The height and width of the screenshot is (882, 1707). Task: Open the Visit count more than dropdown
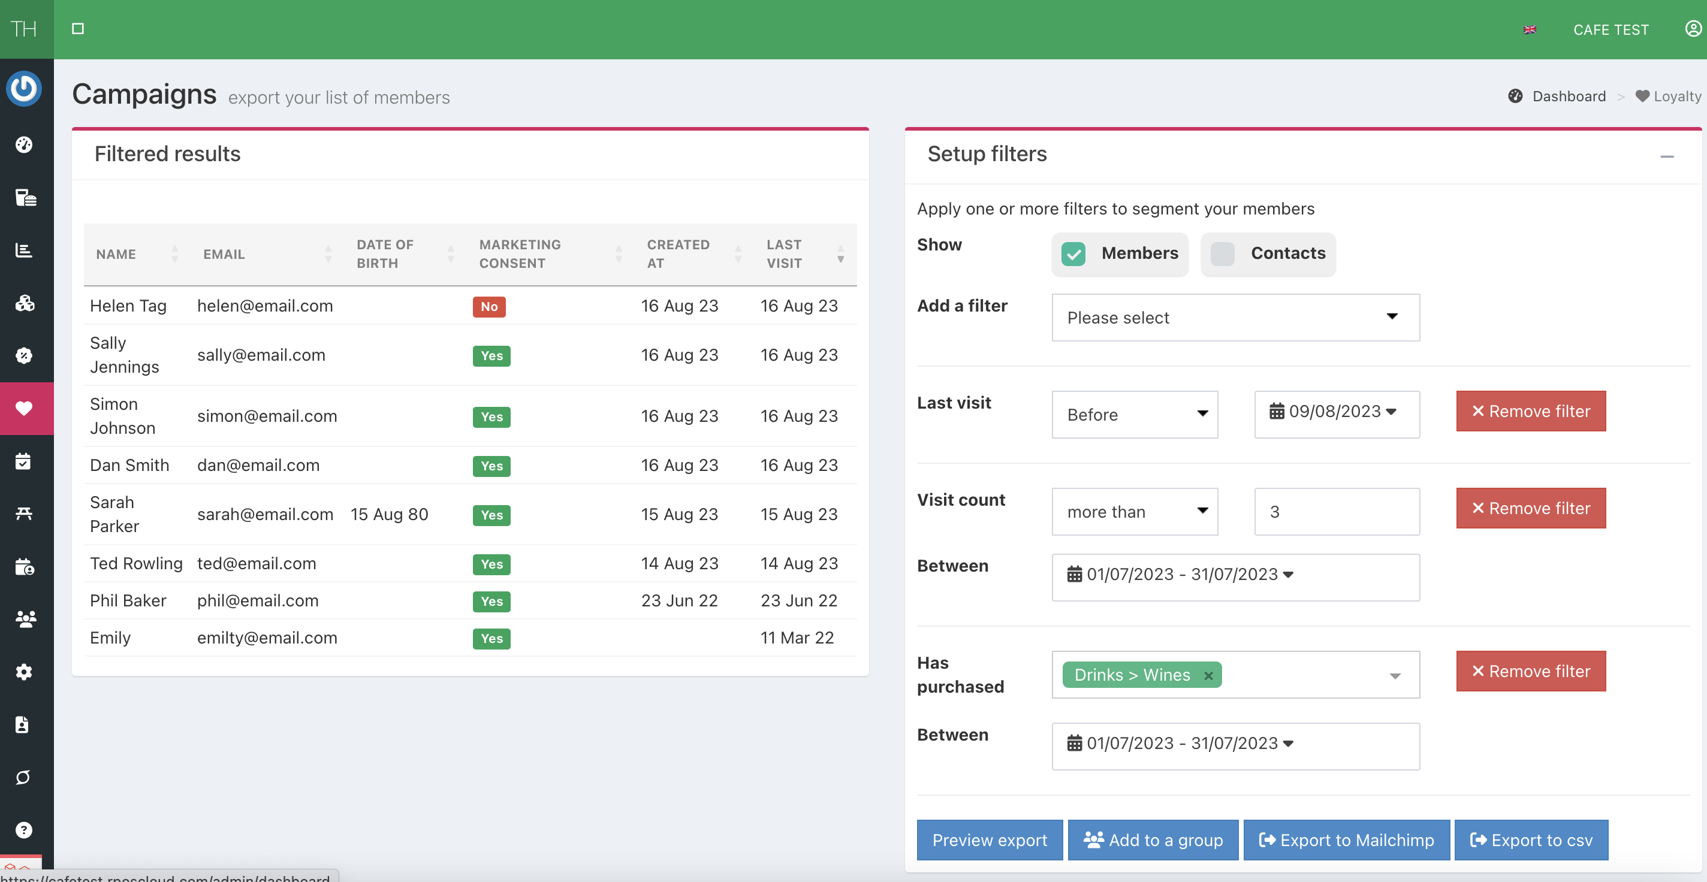tap(1135, 512)
